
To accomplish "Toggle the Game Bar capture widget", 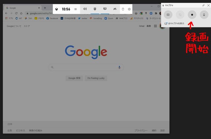I will [95, 9].
